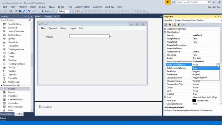Select WebBrowser in the Toolbox
Image resolution: width=222 pixels, height=125 pixels.
[14, 82]
